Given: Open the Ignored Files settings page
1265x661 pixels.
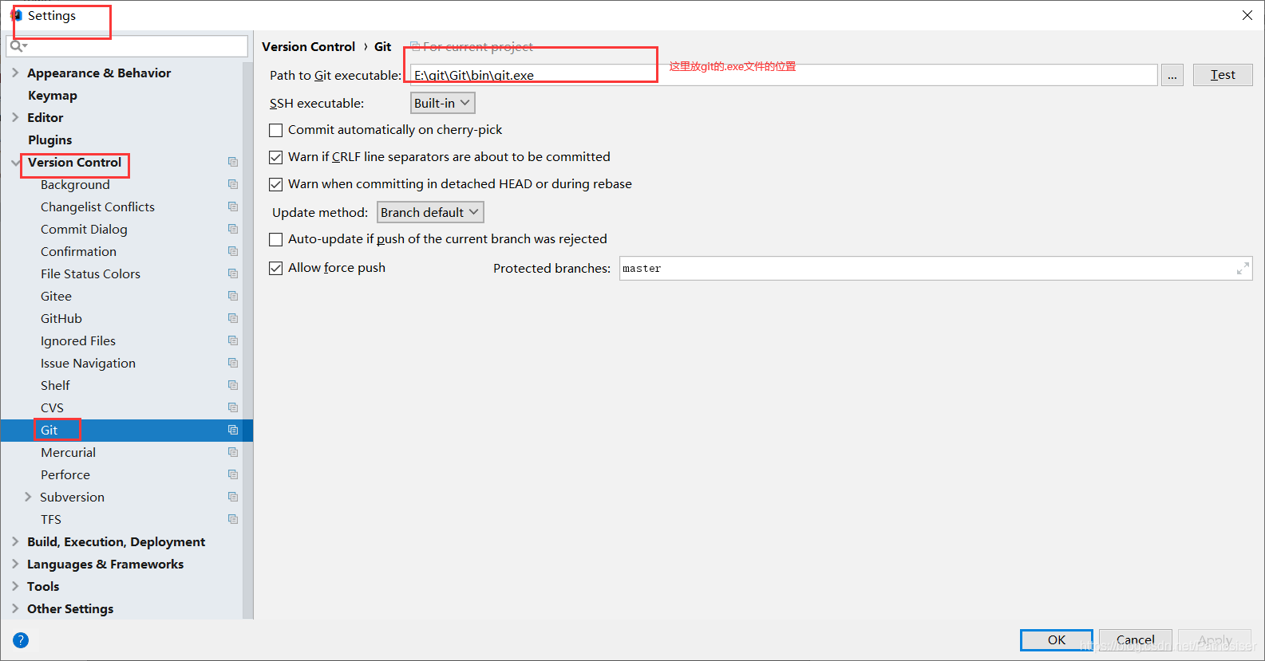Looking at the screenshot, I should click(x=78, y=340).
